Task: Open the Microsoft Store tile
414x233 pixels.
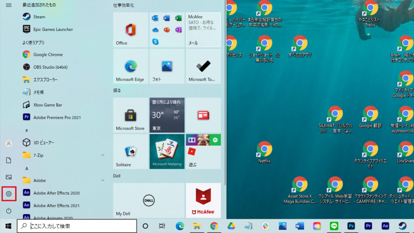Action: pos(131,115)
